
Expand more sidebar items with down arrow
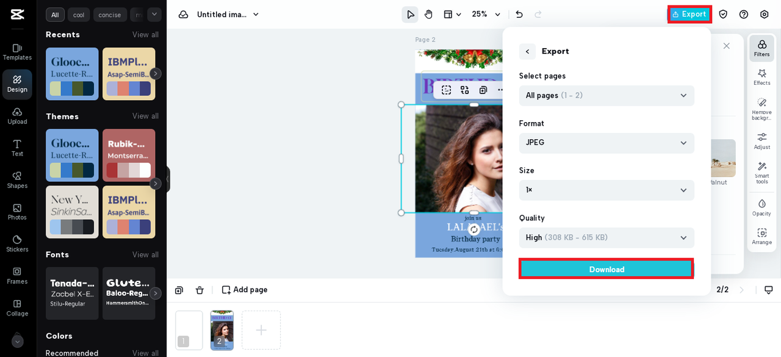tap(17, 341)
